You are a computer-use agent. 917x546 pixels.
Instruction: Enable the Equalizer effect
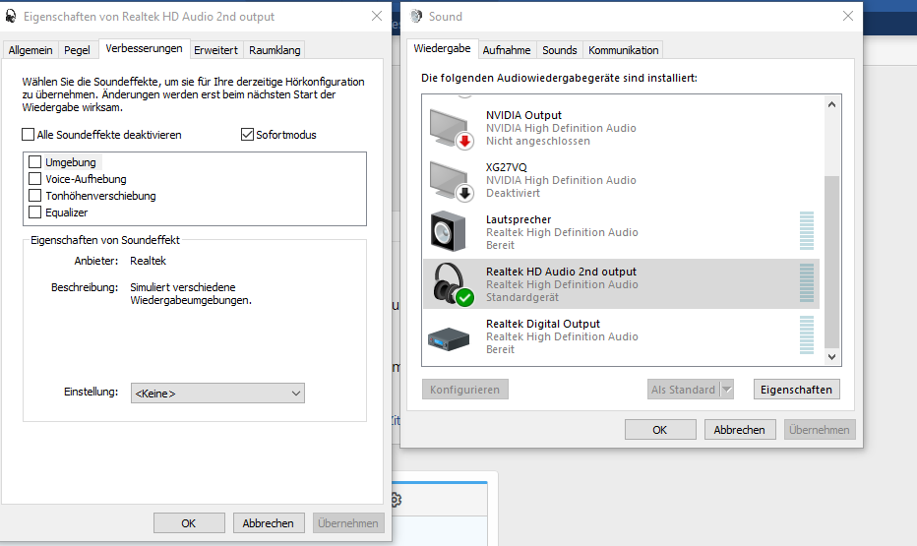click(35, 212)
